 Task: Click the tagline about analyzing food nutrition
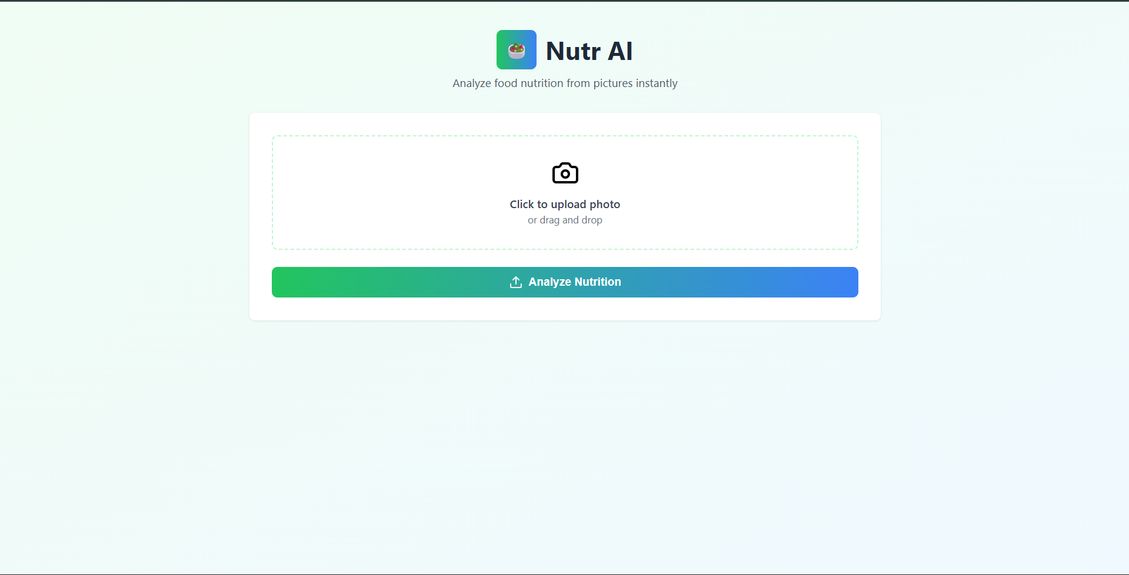coord(564,83)
